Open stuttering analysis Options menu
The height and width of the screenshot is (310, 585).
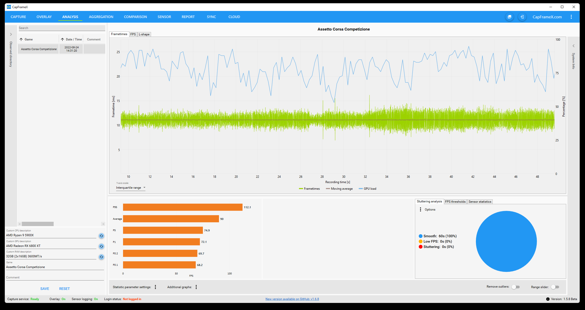click(421, 210)
